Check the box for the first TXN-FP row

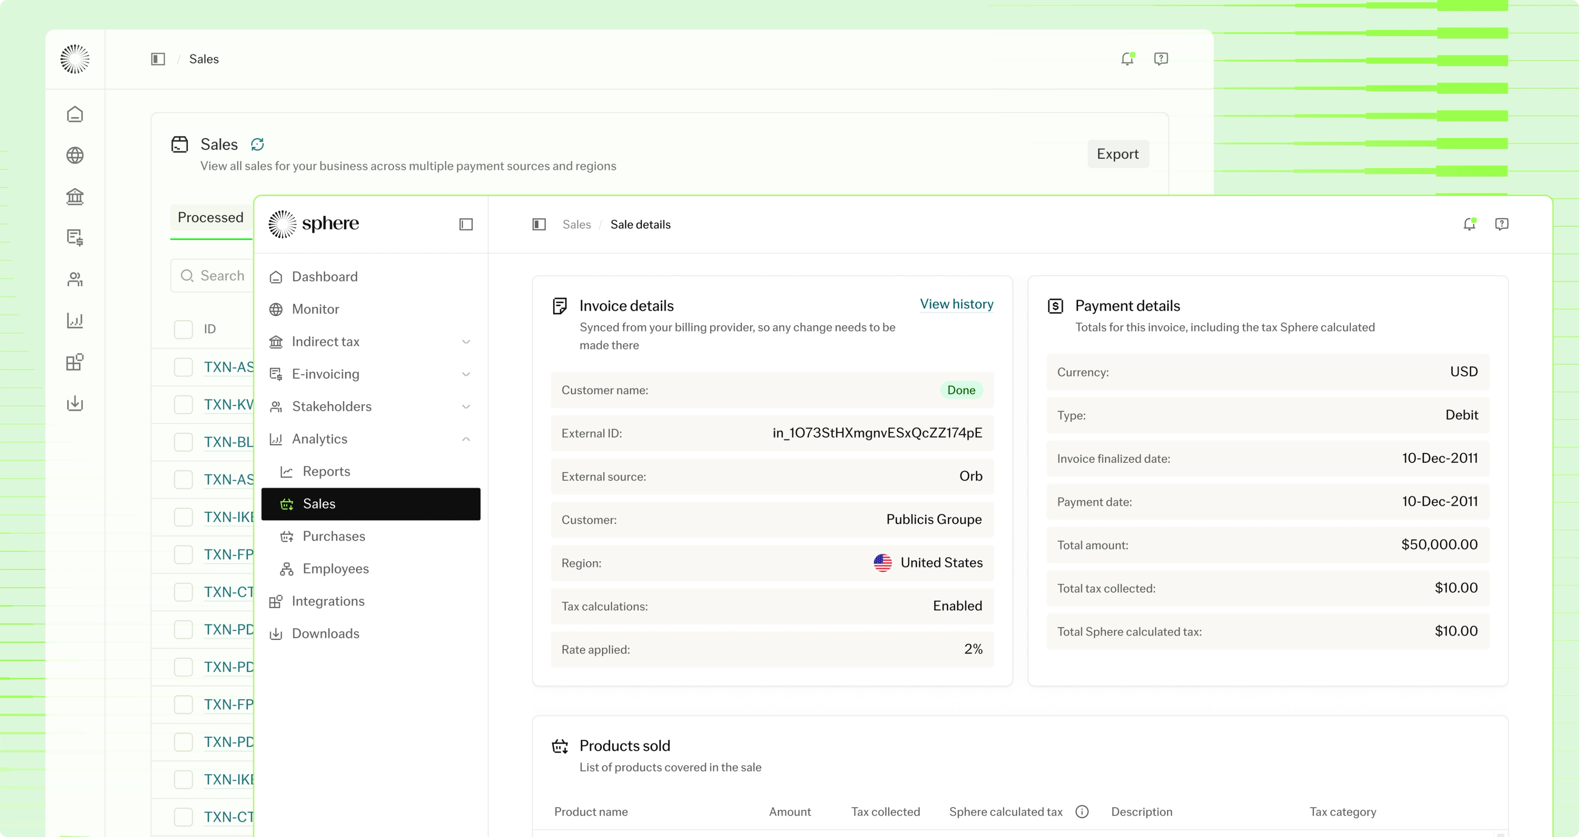[183, 555]
